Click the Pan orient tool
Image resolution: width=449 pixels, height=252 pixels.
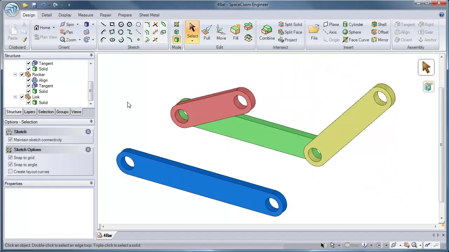66,32
